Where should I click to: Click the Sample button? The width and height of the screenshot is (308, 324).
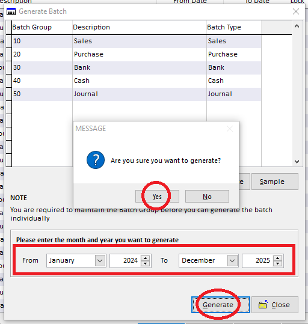click(x=275, y=182)
